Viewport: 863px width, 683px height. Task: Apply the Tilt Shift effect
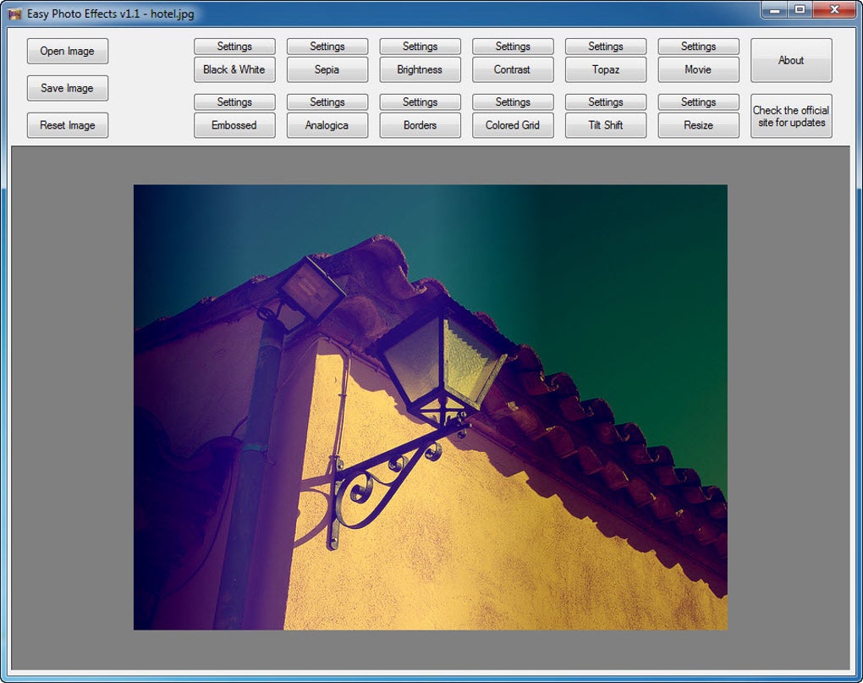[606, 125]
